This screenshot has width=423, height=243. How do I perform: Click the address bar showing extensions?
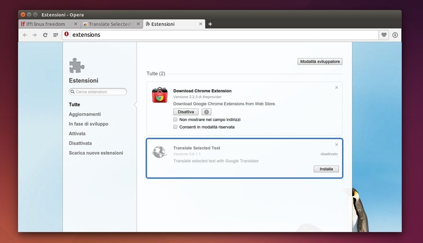pos(220,35)
